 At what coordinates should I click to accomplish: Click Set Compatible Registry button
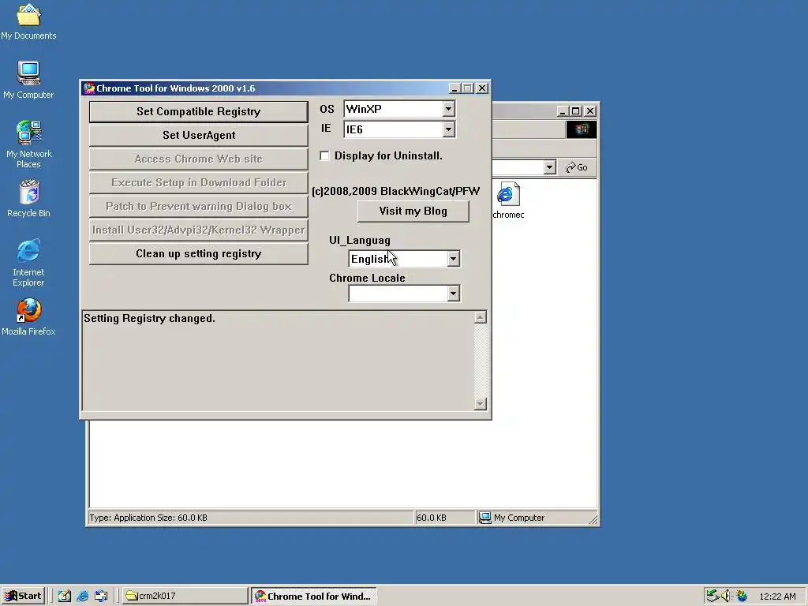click(x=198, y=111)
